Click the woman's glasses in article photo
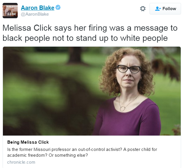Image resolution: width=186 pixels, height=168 pixels. click(x=128, y=69)
